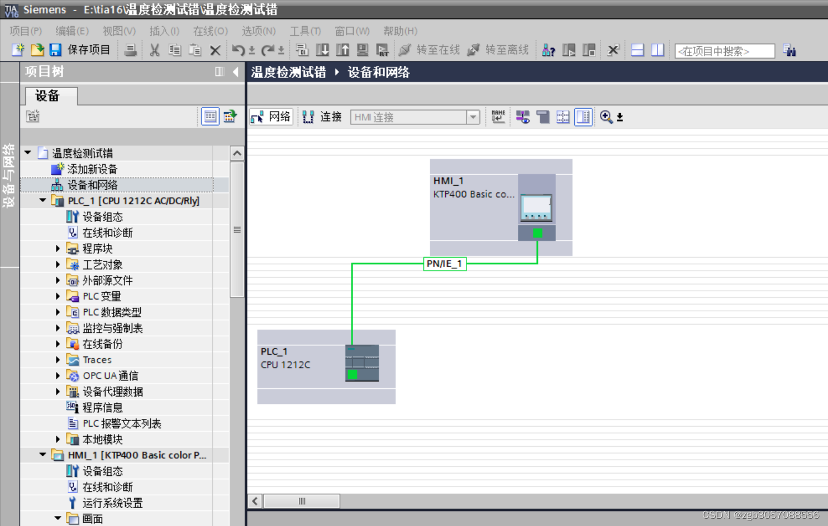Split editor space horizontally icon

click(637, 50)
